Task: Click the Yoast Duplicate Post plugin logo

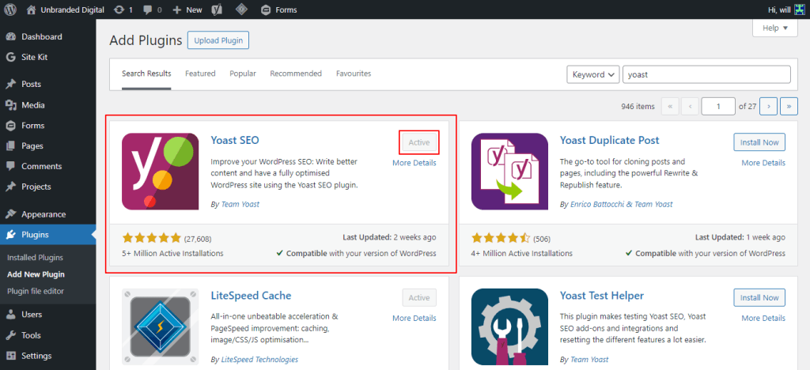Action: click(x=510, y=172)
